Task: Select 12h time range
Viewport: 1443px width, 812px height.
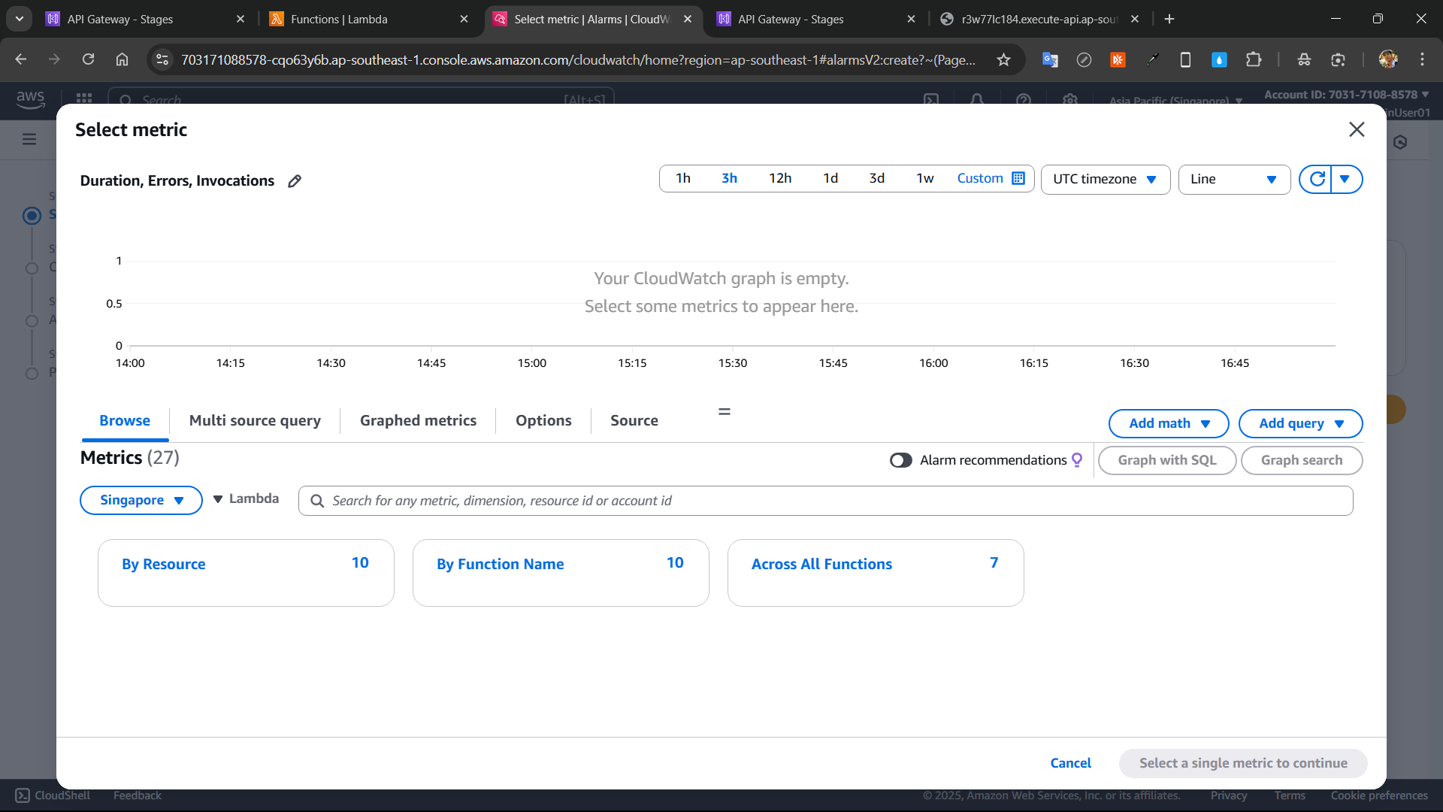Action: click(x=779, y=178)
